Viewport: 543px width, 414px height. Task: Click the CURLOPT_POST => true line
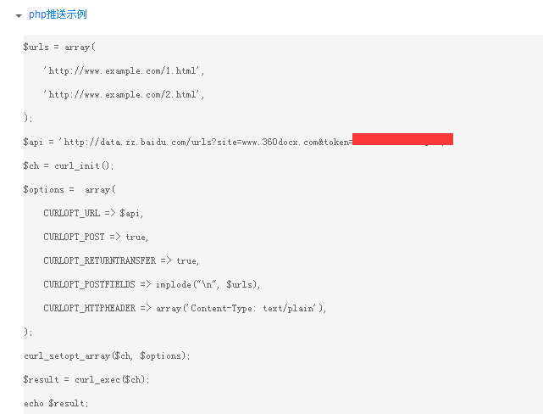click(96, 238)
